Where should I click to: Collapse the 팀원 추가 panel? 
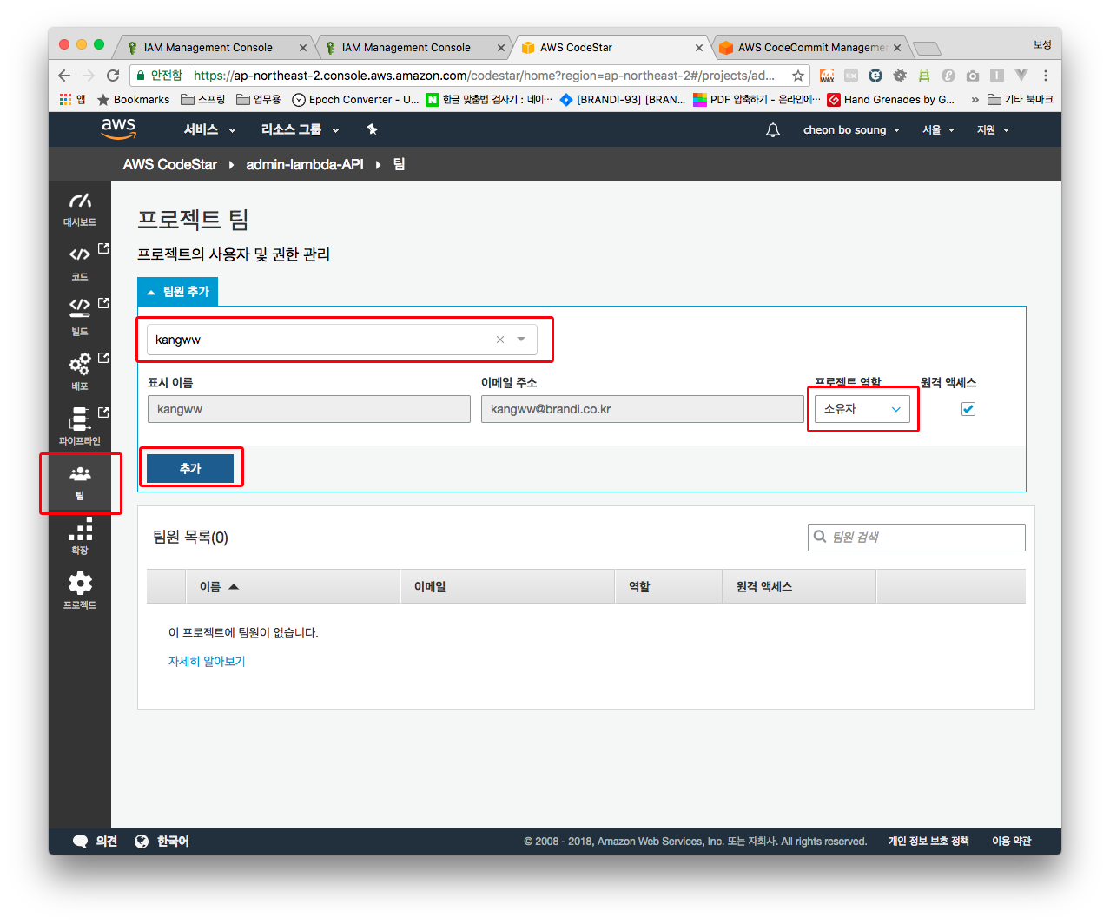[178, 292]
